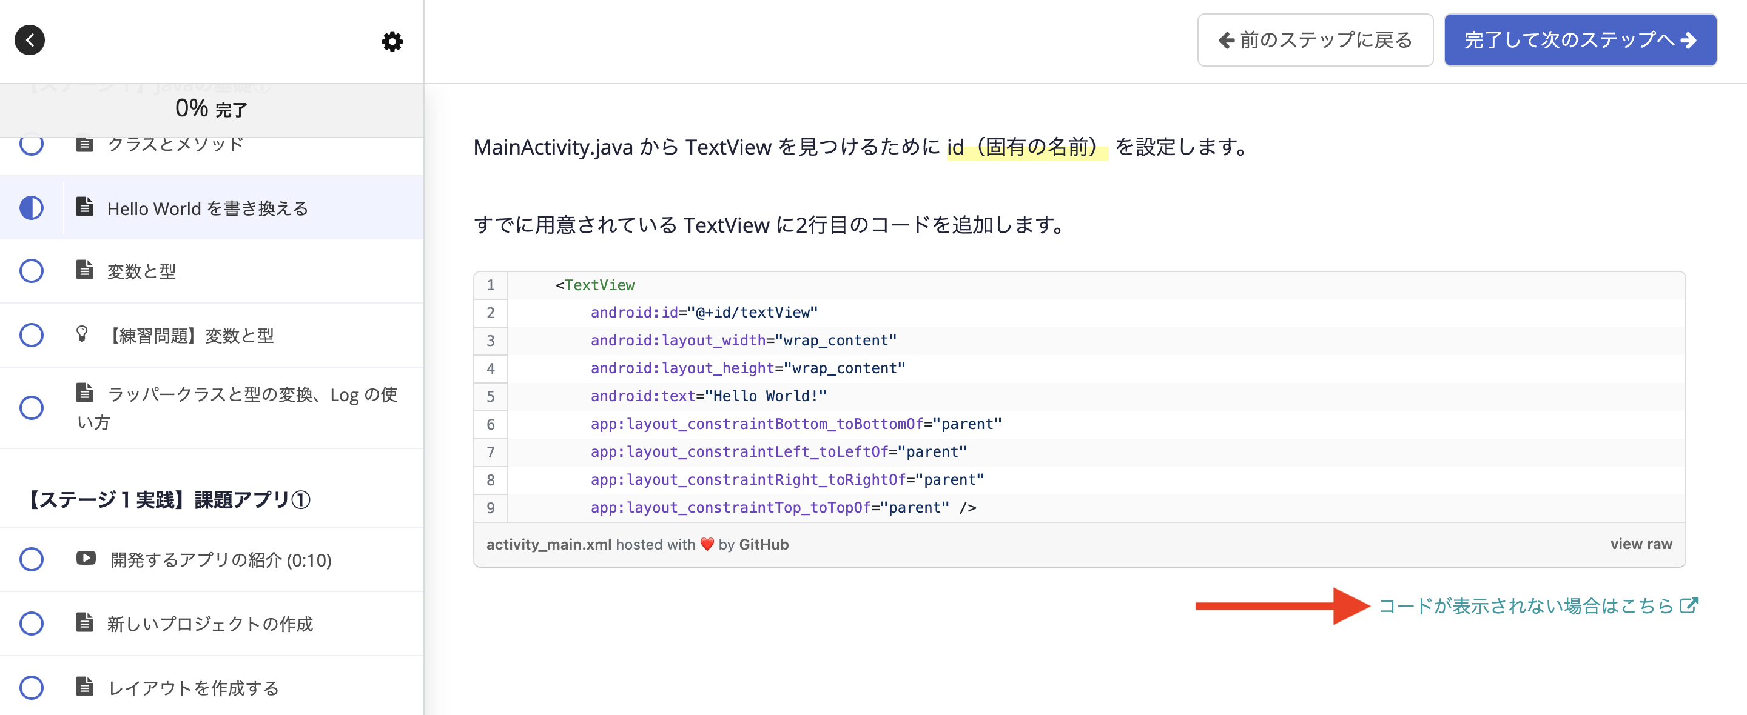This screenshot has width=1747, height=715.
Task: Toggle completion circle for 新しいプロジェクトの作成
Action: [x=31, y=624]
